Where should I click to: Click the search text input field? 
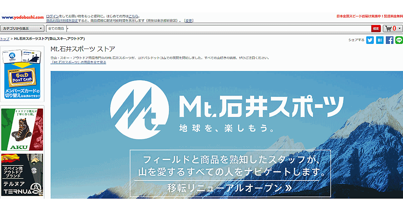218,29
